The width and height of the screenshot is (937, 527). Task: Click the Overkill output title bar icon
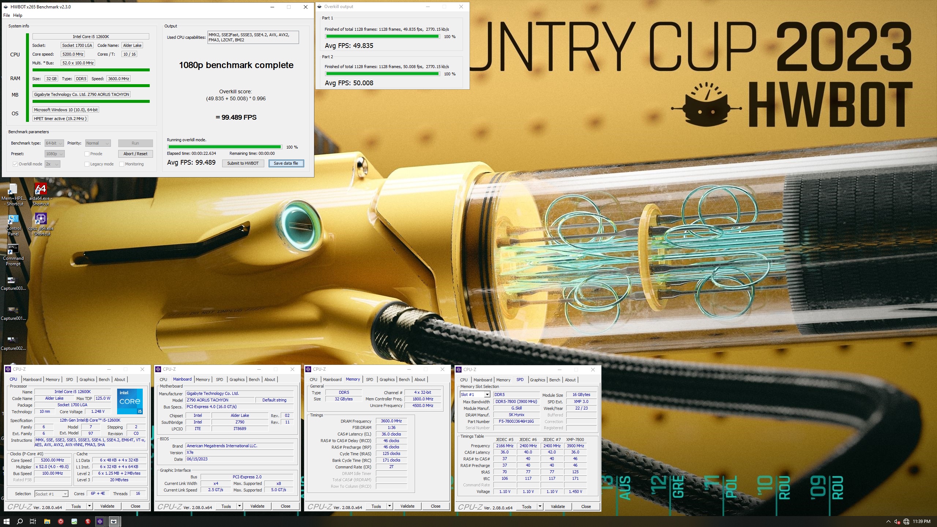319,7
